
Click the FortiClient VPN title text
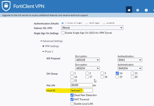point(29,6)
